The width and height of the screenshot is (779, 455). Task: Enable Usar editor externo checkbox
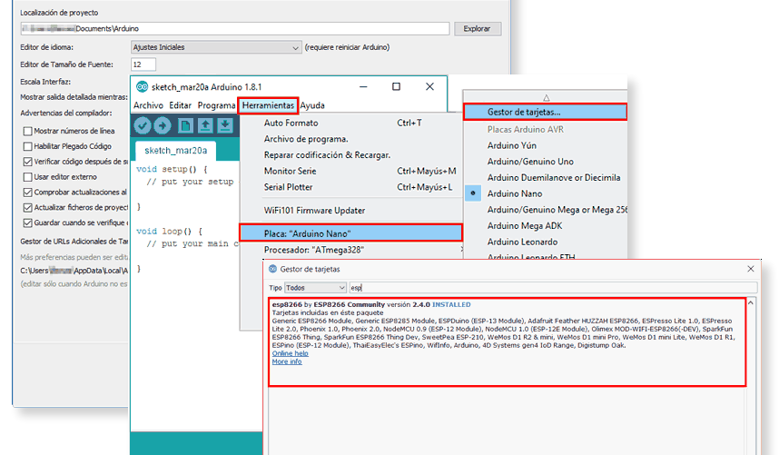28,177
